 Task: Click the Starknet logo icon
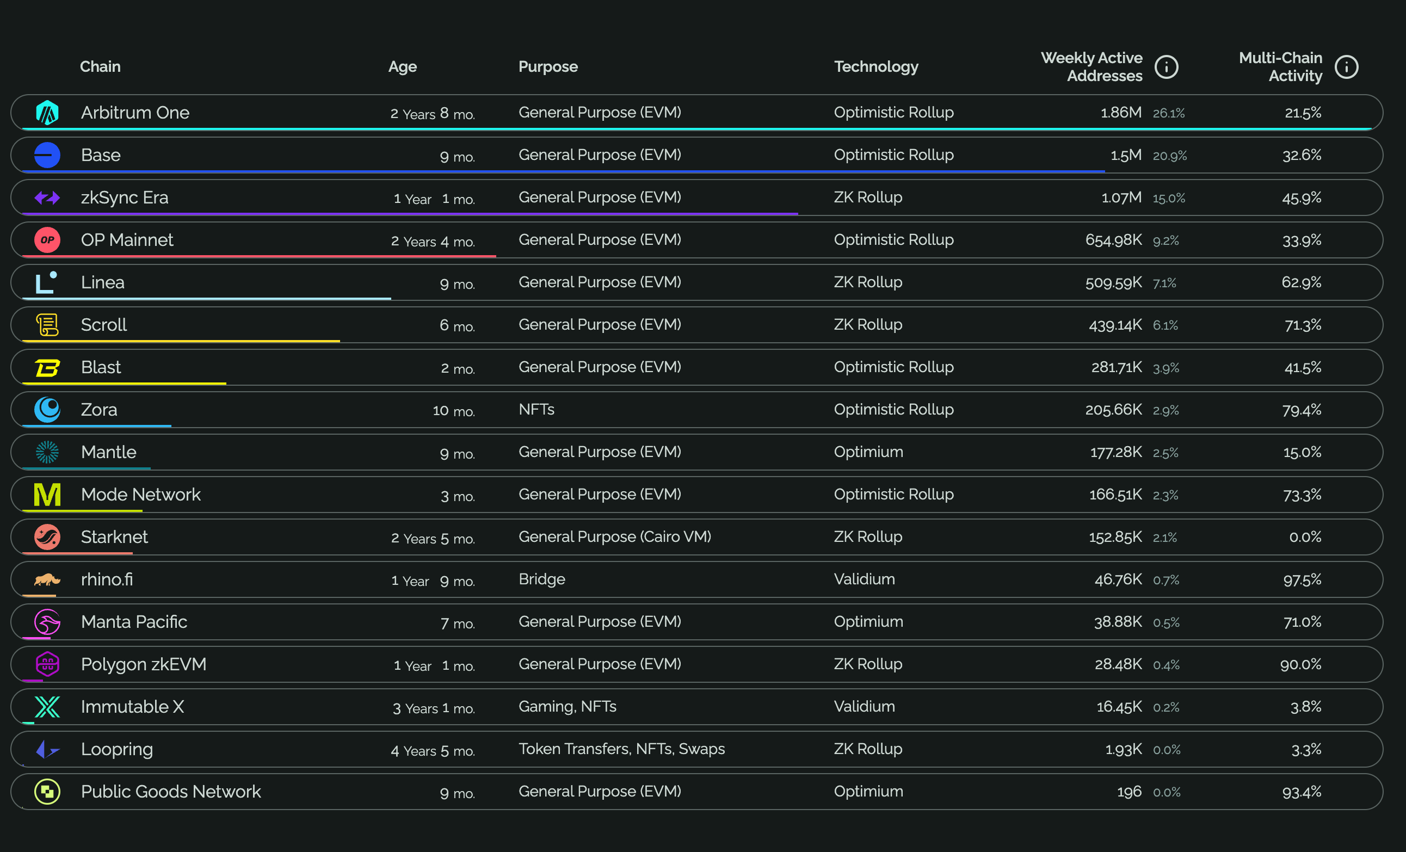pos(47,537)
